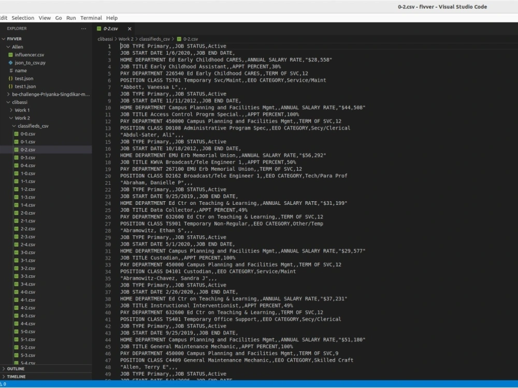This screenshot has width=518, height=388.
Task: Click the warnings count in status bar
Action: 3,384
